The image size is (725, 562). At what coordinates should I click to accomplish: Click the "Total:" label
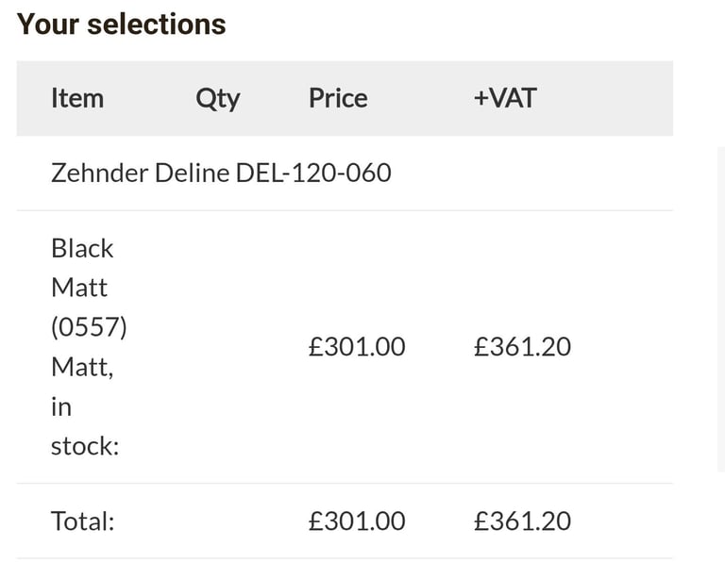tap(82, 521)
